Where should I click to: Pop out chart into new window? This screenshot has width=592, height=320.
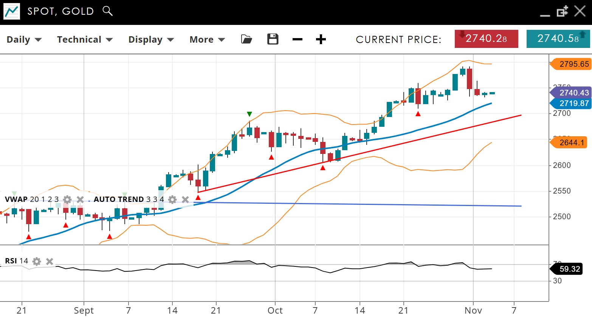click(562, 11)
